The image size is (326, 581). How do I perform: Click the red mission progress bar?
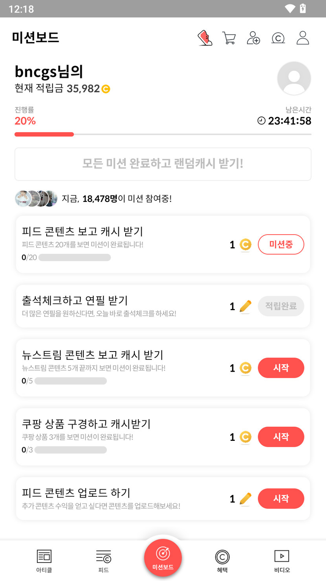click(44, 134)
